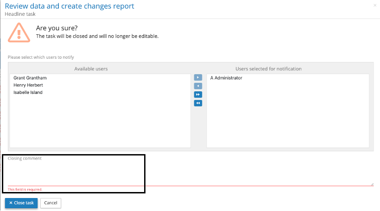The width and height of the screenshot is (380, 211).
Task: Select Isabelle Island in available users
Action: click(28, 93)
